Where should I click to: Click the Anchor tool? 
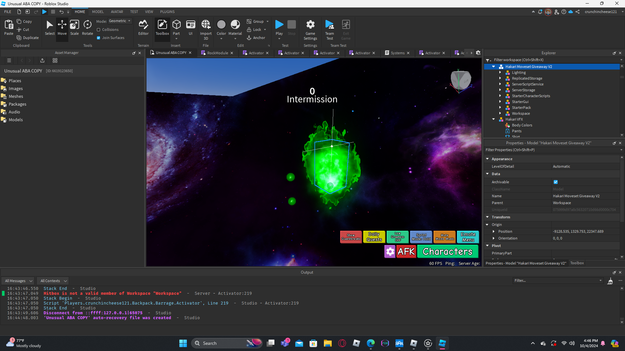[256, 38]
